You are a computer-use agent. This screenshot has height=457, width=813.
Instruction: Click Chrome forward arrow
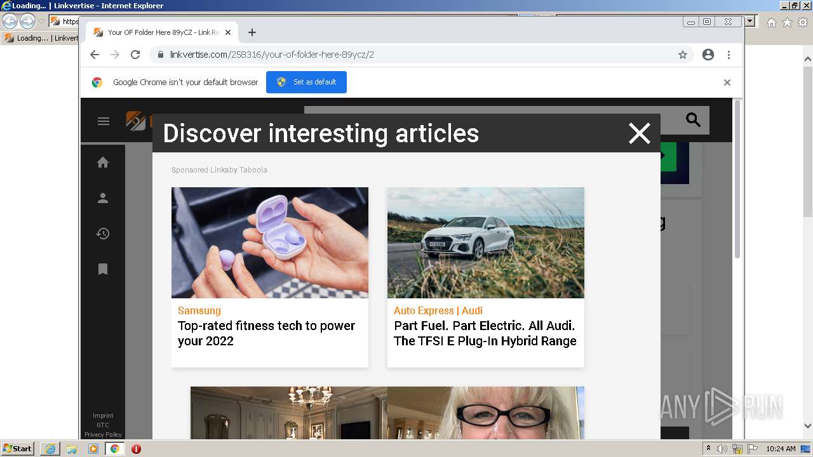click(x=115, y=55)
